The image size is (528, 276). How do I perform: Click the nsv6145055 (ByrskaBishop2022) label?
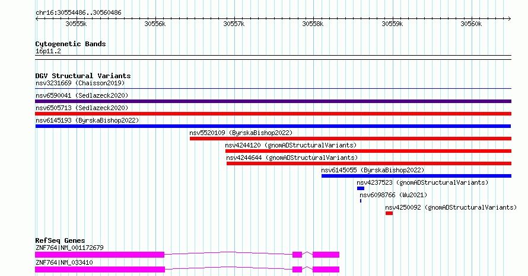coord(373,170)
